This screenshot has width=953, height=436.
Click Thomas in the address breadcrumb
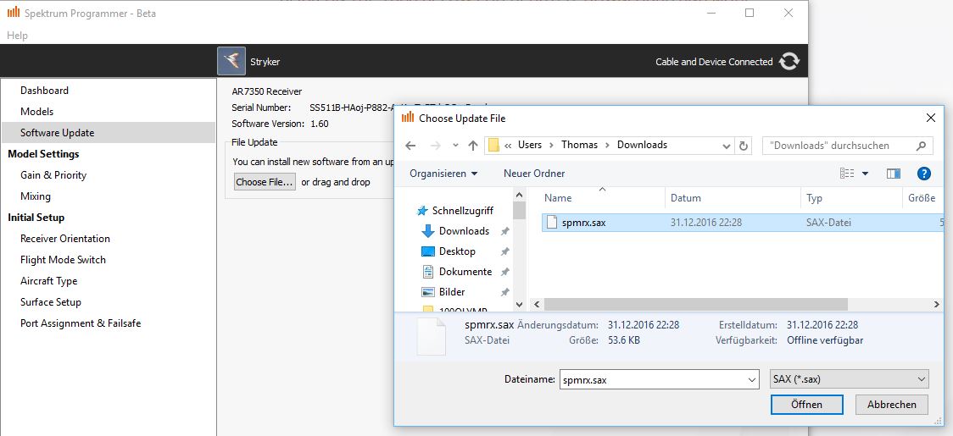click(579, 145)
